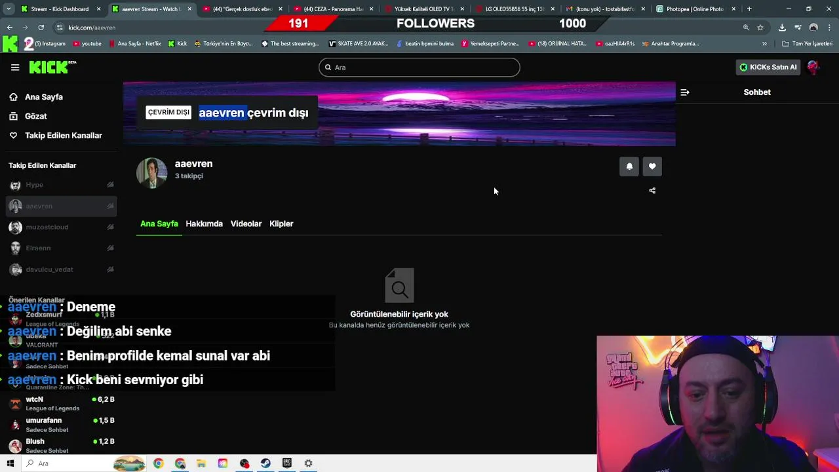Select the Ana Sayfa channel tab

pyautogui.click(x=159, y=224)
